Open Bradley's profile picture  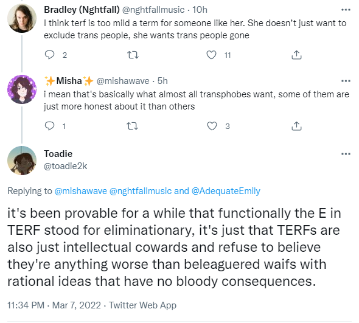[22, 18]
